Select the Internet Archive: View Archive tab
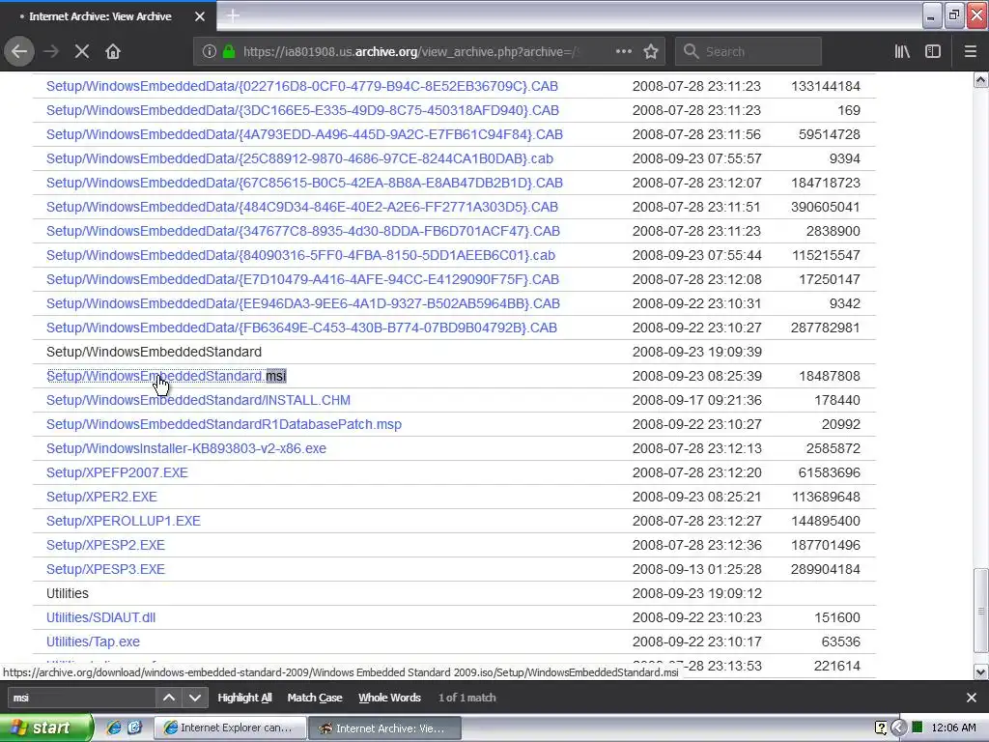Screen dimensions: 989x742 pos(107,16)
